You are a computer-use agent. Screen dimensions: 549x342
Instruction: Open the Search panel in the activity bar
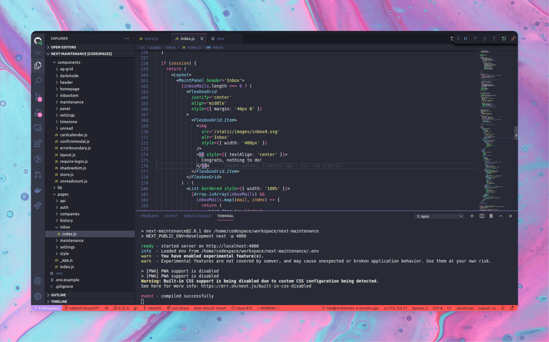pyautogui.click(x=38, y=81)
